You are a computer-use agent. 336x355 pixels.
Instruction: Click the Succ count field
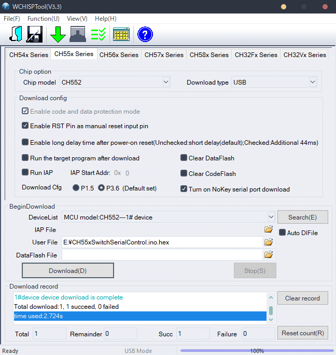(193, 334)
